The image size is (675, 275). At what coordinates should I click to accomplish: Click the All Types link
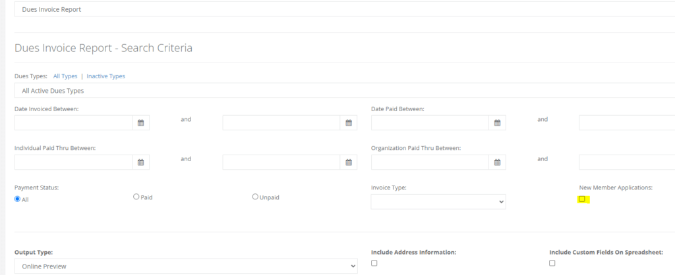tap(65, 76)
